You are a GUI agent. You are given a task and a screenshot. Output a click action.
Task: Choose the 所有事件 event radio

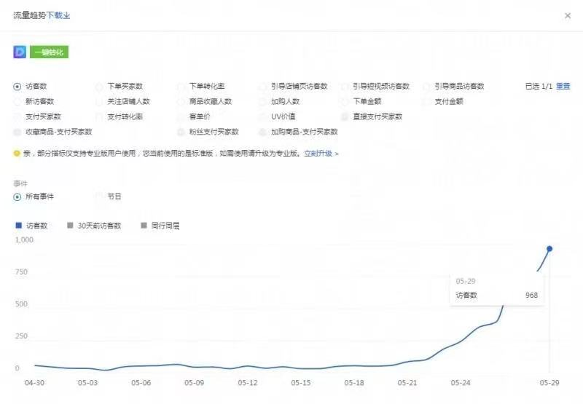17,197
